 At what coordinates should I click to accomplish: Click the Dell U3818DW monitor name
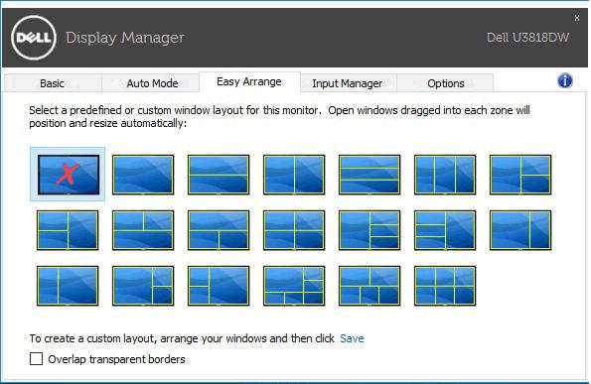[x=527, y=38]
